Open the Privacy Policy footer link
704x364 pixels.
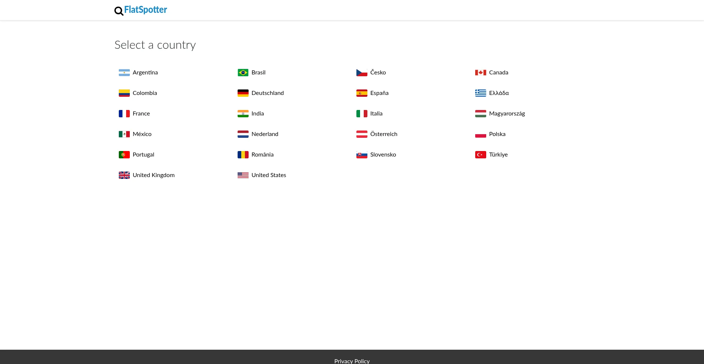tap(352, 361)
